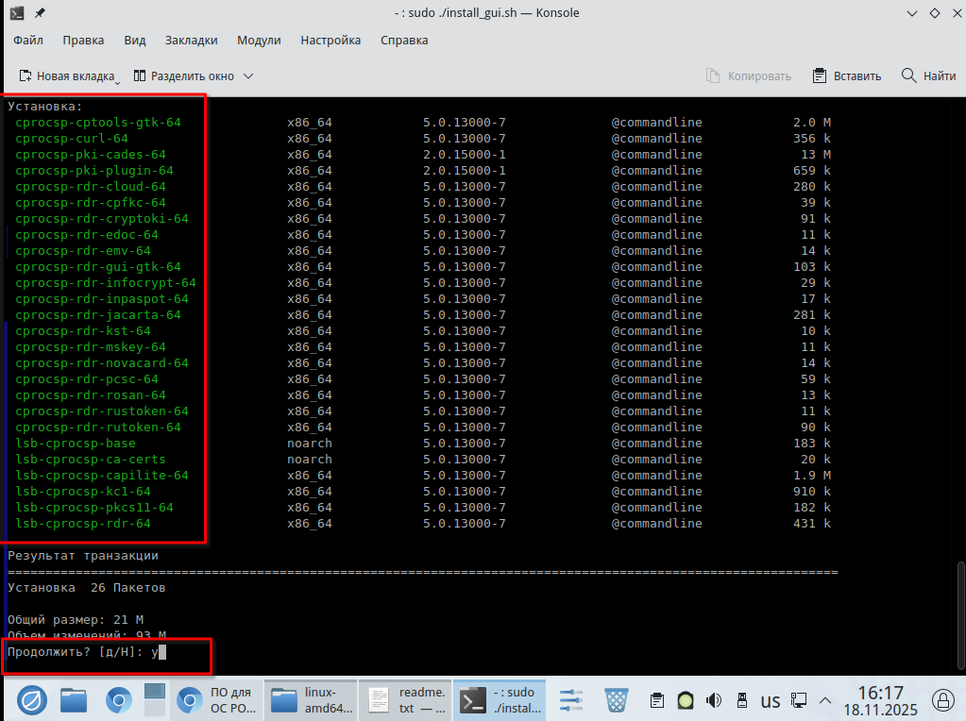Viewport: 966px width, 721px height.
Task: Open system settings sliders icon in taskbar
Action: click(x=571, y=699)
